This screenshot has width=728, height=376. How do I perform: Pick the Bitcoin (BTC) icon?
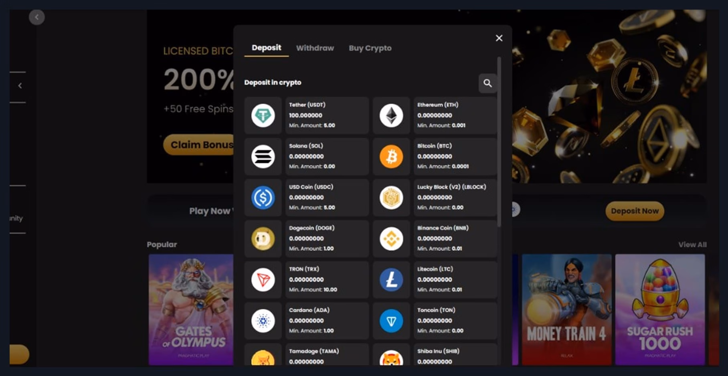coord(391,156)
